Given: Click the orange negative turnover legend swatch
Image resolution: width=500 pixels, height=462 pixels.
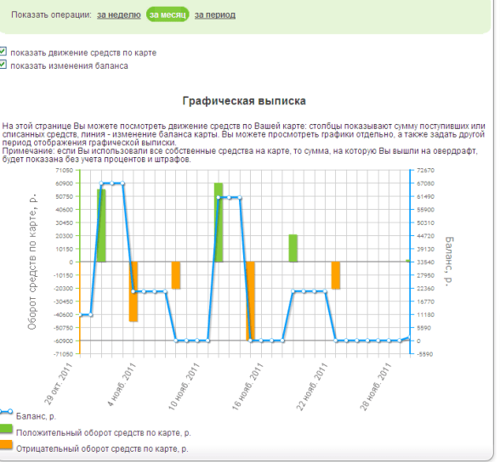Looking at the screenshot, I should point(6,445).
